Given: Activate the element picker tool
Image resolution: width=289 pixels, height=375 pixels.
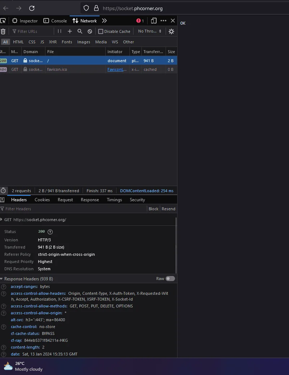Looking at the screenshot, I should (3, 21).
